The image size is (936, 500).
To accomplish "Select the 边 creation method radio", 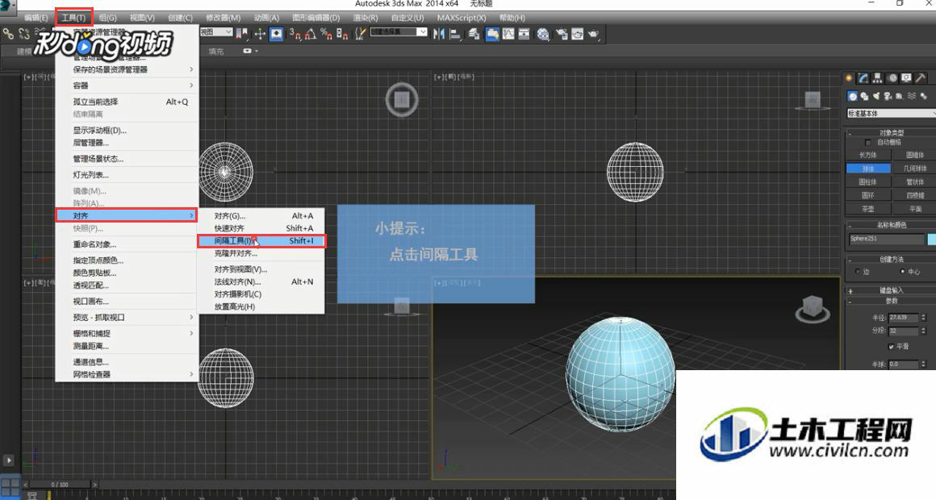I will pyautogui.click(x=858, y=272).
